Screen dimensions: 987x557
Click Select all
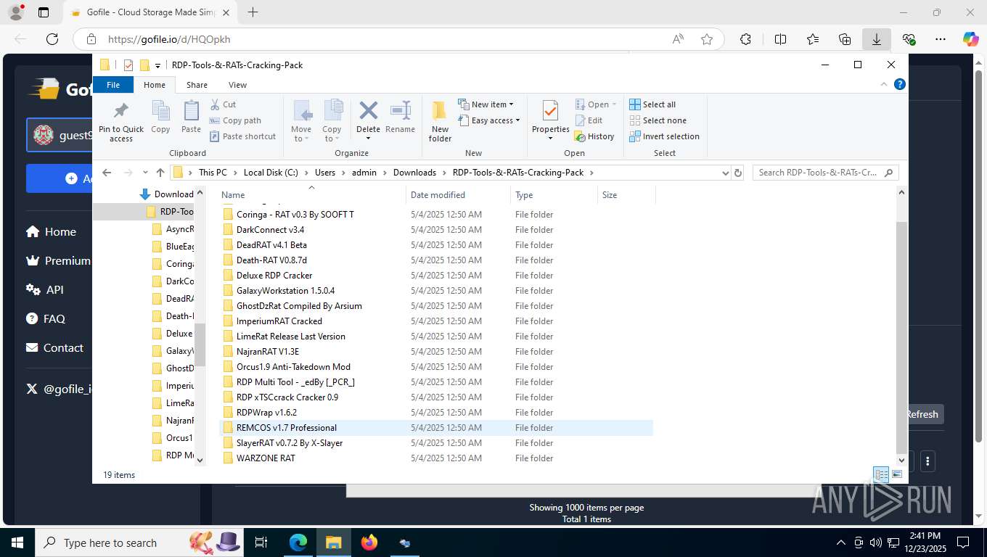pos(652,104)
